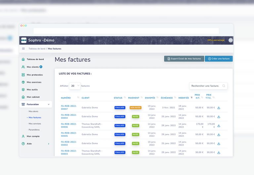Click Créer une facture button

tap(219, 59)
